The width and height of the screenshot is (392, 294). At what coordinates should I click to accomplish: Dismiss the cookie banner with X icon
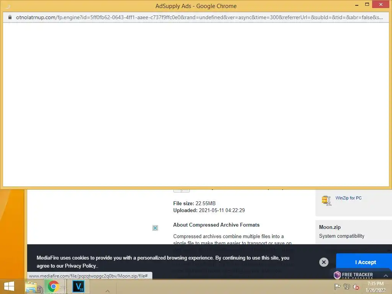pos(324,262)
